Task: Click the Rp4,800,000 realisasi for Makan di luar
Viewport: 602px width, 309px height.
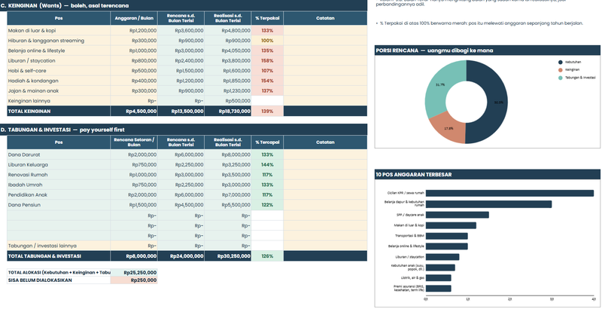Action: pos(228,30)
